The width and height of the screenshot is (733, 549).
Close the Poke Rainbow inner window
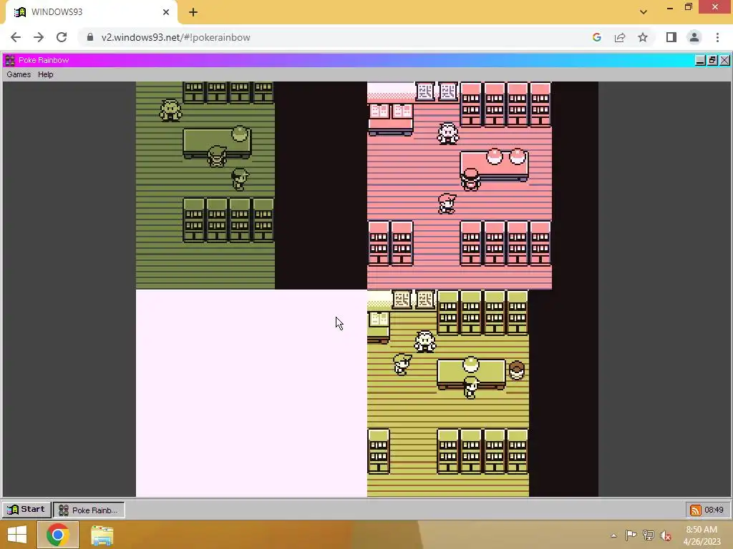[724, 60]
